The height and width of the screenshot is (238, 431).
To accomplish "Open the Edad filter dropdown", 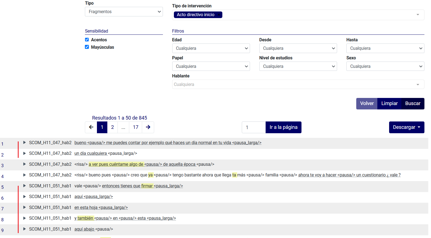I will (211, 48).
